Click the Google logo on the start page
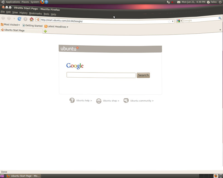Screen dimensions: 223x178 click(75, 66)
